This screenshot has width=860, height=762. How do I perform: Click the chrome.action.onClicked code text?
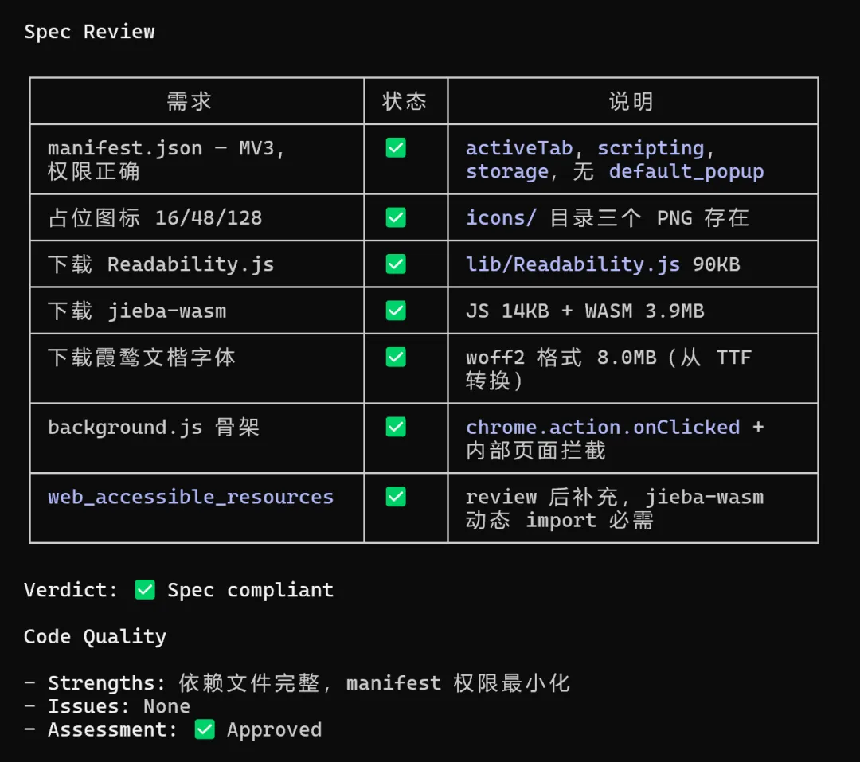click(603, 427)
